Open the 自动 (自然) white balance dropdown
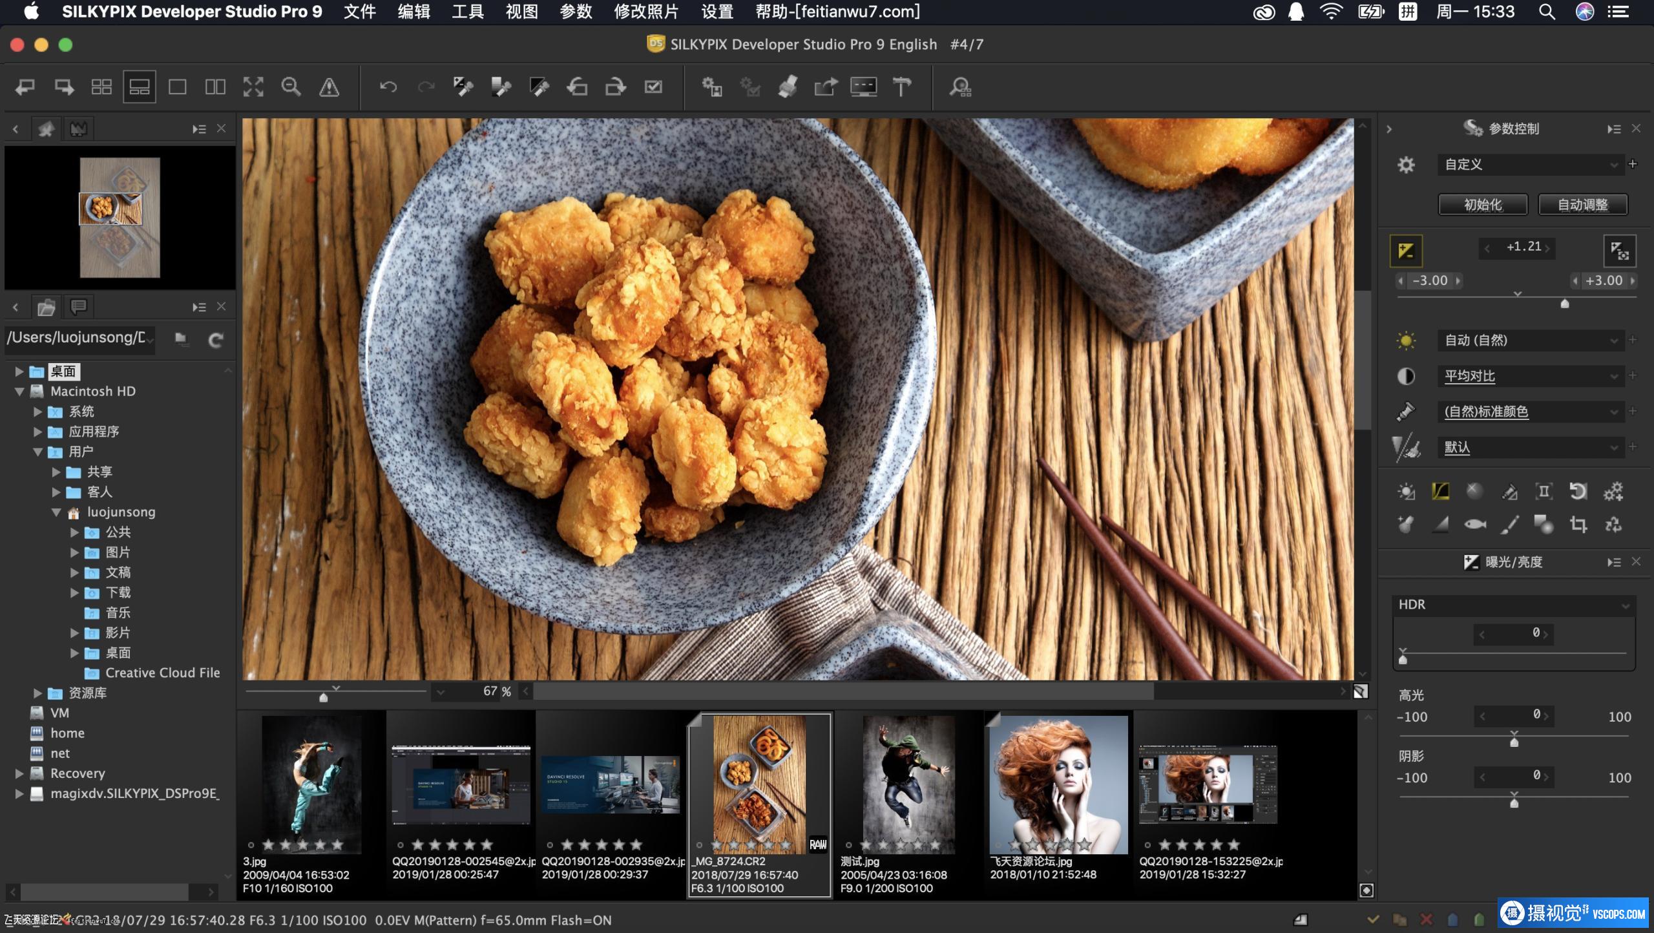The image size is (1654, 933). (1530, 341)
